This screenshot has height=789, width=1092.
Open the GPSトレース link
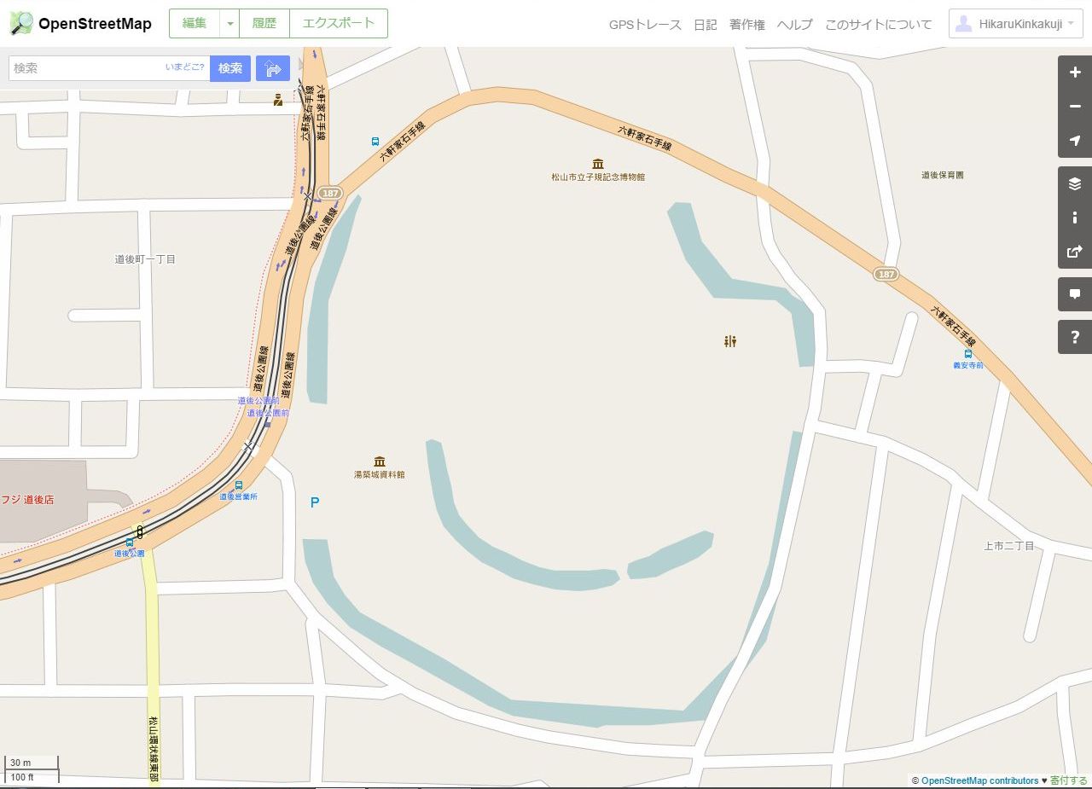[645, 25]
